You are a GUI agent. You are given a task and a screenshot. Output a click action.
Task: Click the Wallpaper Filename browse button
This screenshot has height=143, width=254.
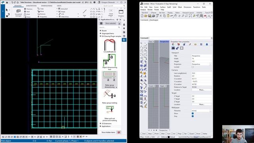point(210,111)
